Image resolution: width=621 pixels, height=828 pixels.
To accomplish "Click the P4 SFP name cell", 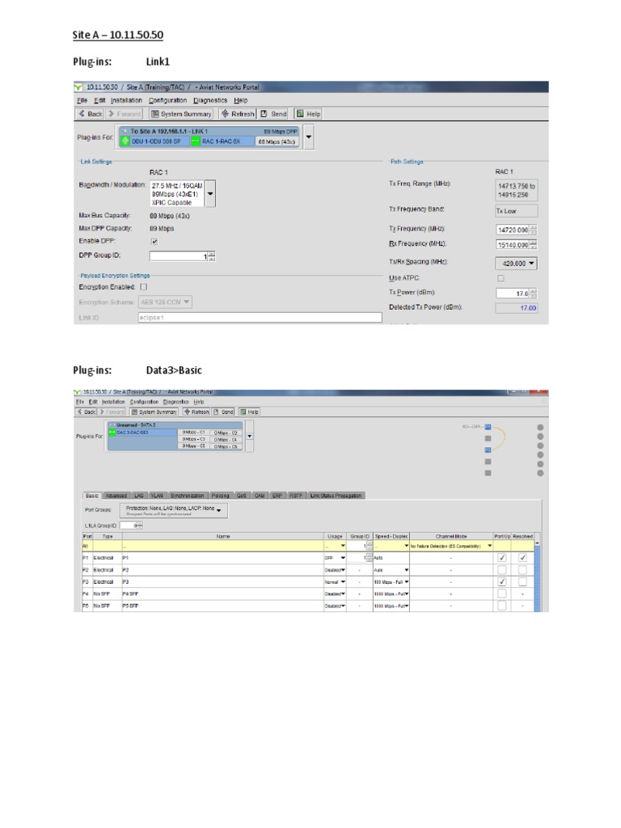I will click(x=223, y=594).
